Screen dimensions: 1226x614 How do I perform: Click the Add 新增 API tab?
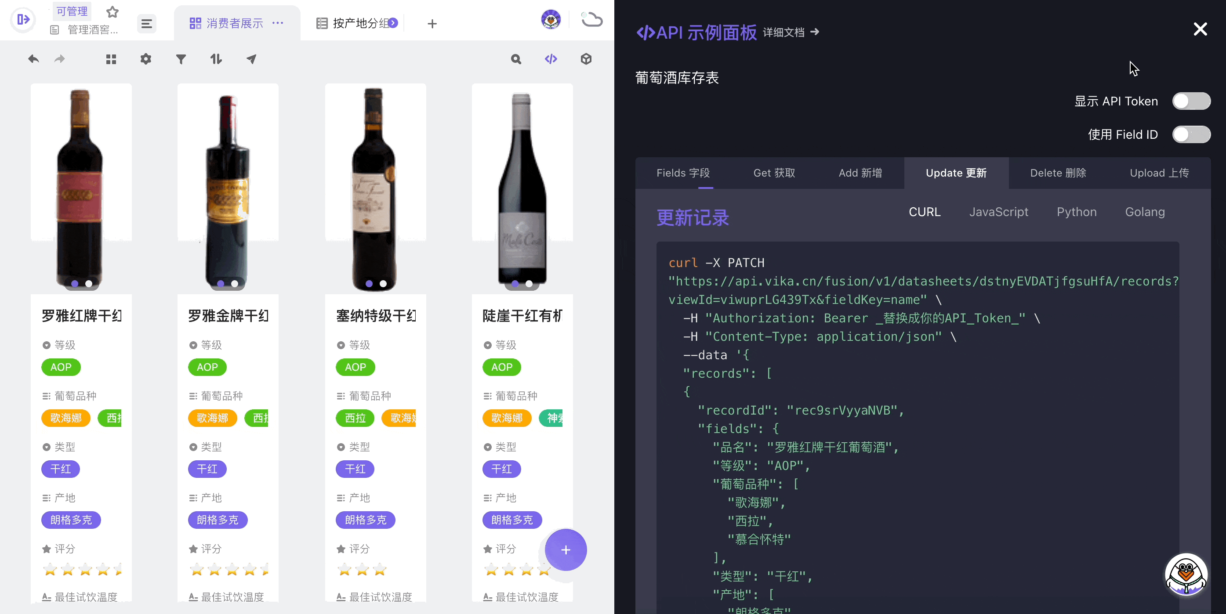(x=860, y=173)
